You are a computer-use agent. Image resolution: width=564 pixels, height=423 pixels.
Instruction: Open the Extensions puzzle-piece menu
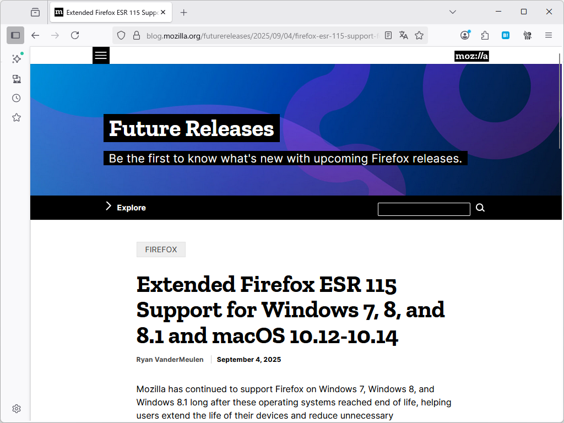(484, 35)
